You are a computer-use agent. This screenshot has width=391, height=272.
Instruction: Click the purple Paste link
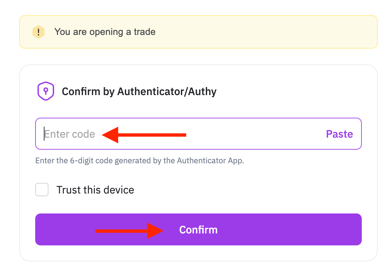tap(339, 134)
